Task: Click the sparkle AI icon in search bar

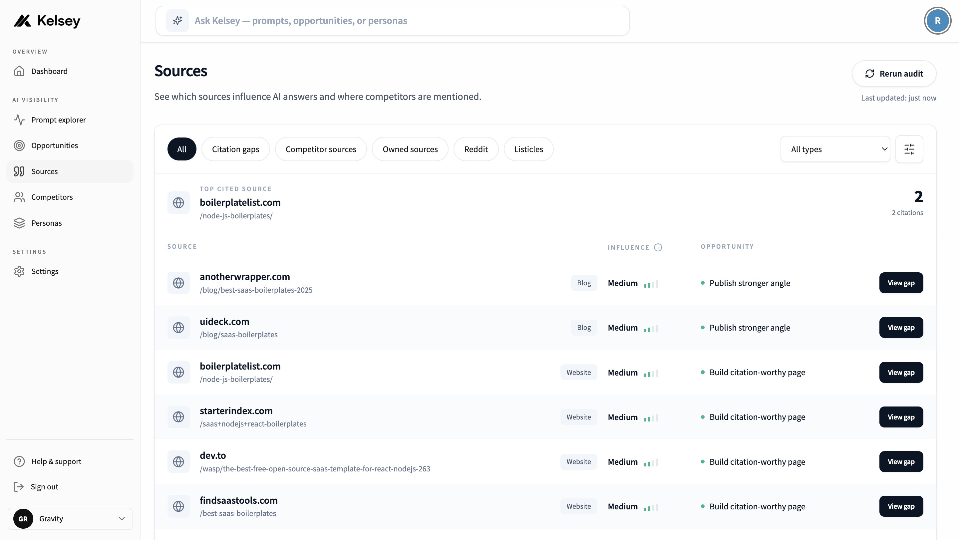Action: pos(177,20)
